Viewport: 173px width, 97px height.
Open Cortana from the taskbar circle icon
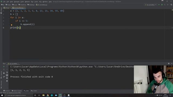coord(35,95)
